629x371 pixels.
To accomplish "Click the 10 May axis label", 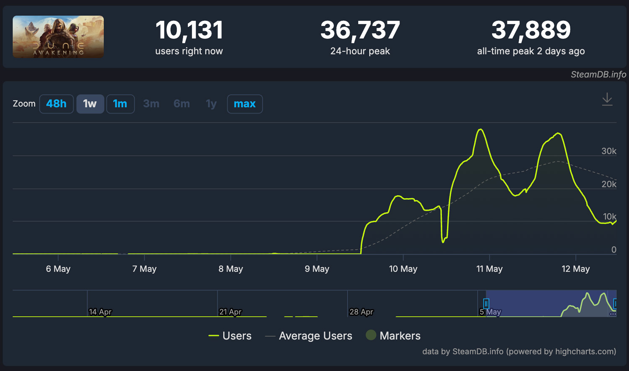I will click(403, 269).
